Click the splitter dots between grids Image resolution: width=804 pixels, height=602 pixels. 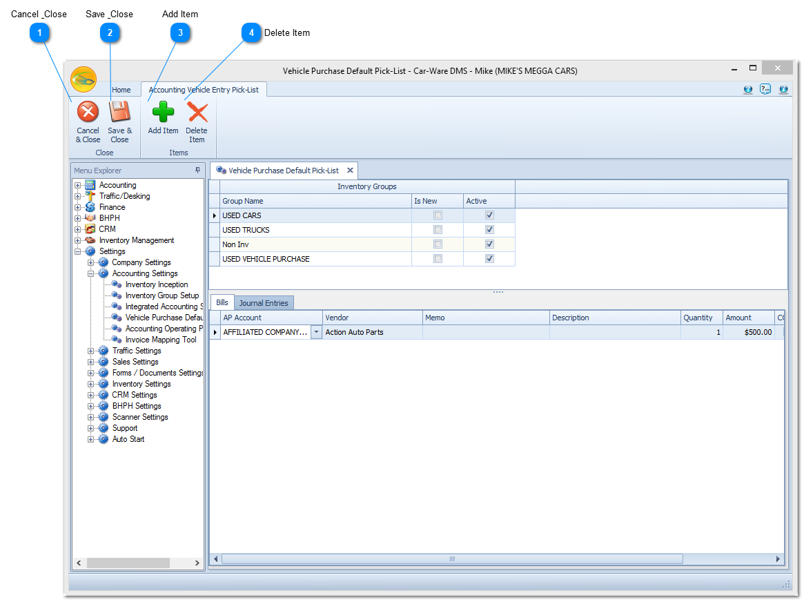(498, 292)
